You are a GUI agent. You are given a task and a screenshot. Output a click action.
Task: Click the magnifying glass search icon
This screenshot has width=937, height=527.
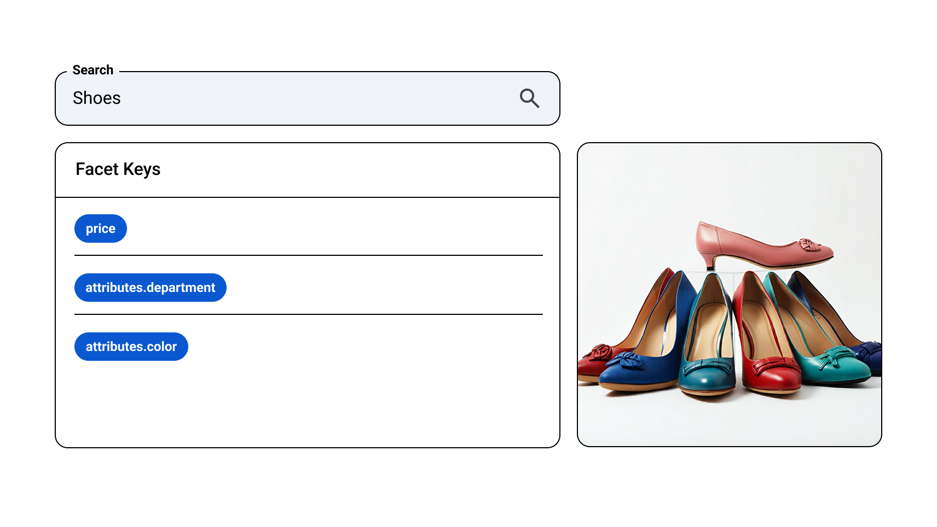point(529,98)
